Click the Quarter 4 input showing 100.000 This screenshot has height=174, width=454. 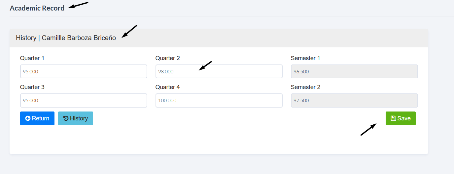(x=219, y=100)
